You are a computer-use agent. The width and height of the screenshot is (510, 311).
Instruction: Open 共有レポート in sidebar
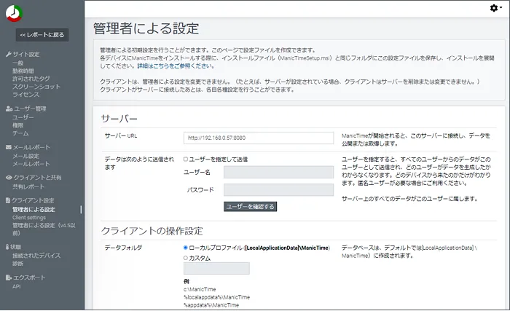pos(28,186)
